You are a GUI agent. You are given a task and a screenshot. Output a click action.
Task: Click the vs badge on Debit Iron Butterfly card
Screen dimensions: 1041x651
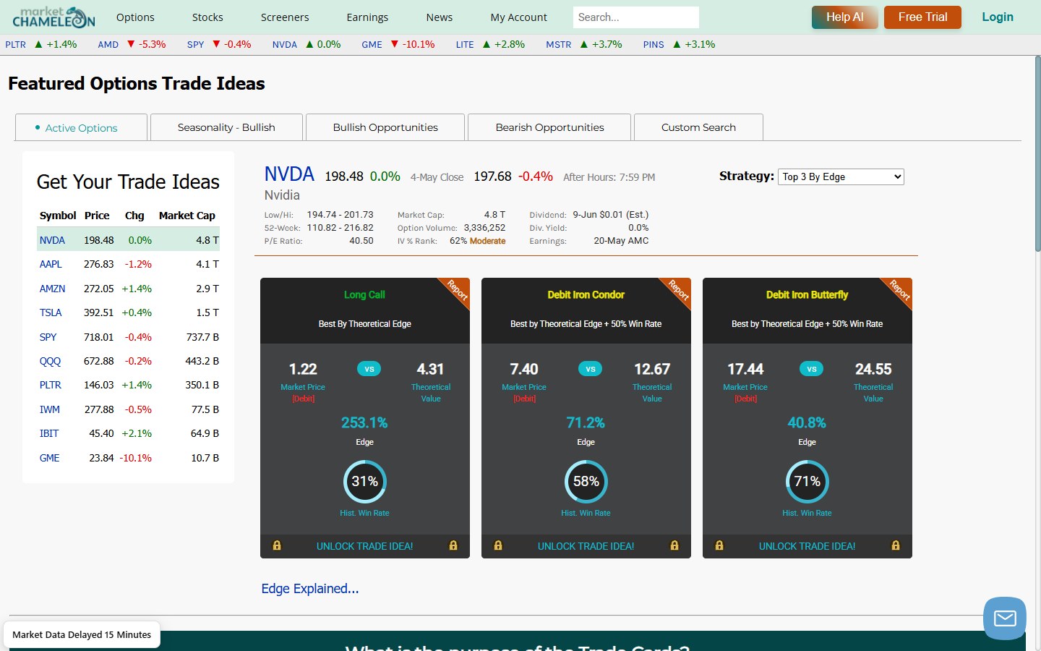812,369
